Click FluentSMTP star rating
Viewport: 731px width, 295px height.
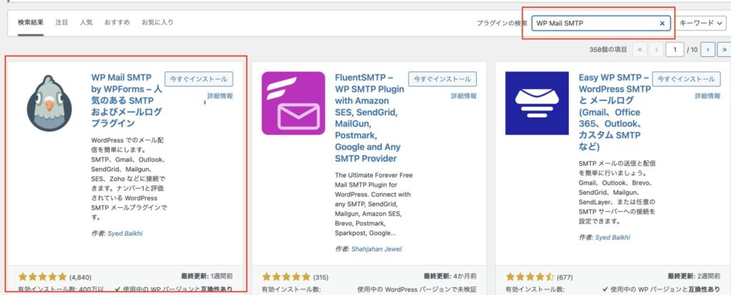286,277
